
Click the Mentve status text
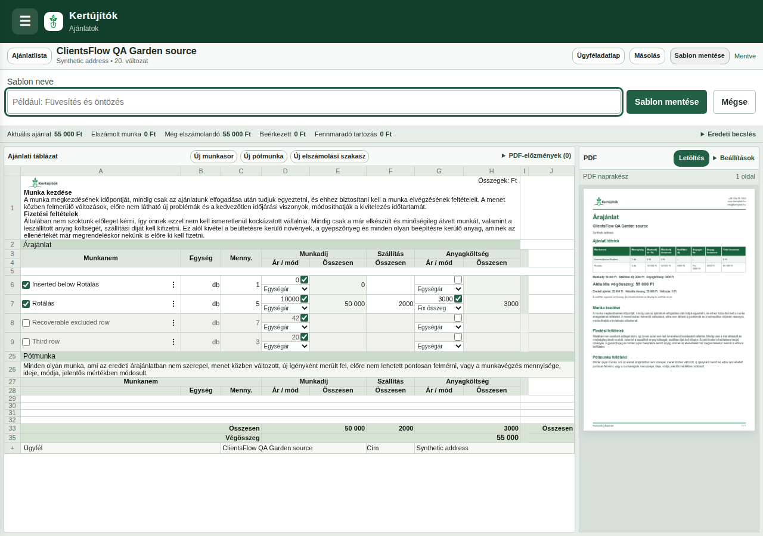tap(745, 56)
